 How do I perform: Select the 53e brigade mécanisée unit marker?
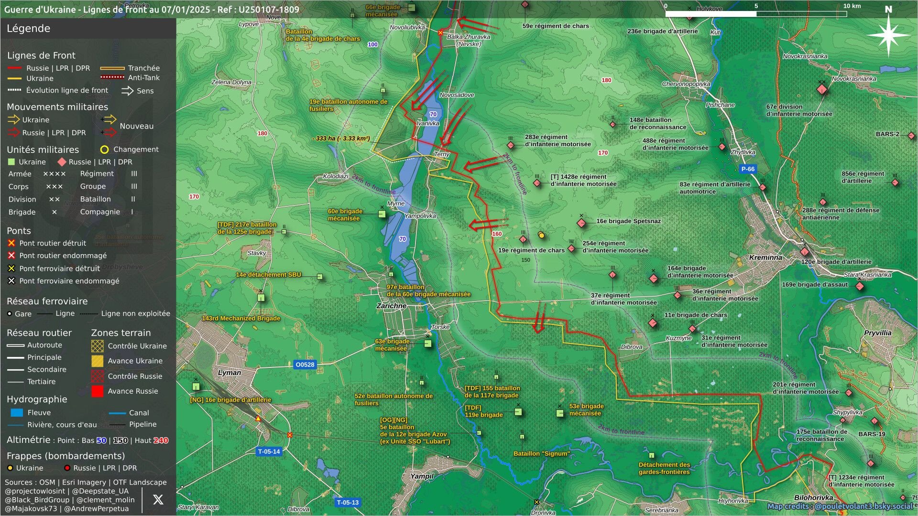point(560,413)
